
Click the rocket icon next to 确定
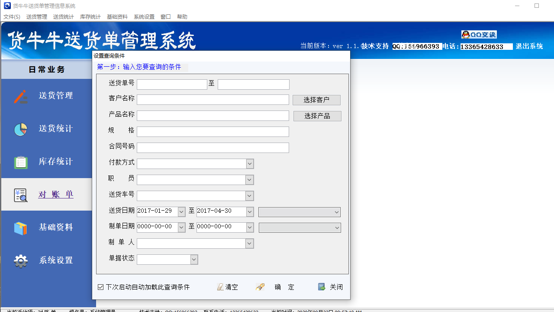coord(260,286)
